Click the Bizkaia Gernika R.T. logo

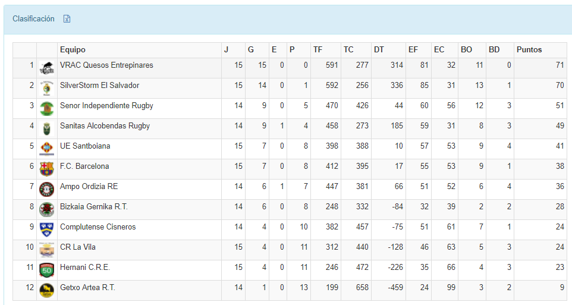(46, 209)
